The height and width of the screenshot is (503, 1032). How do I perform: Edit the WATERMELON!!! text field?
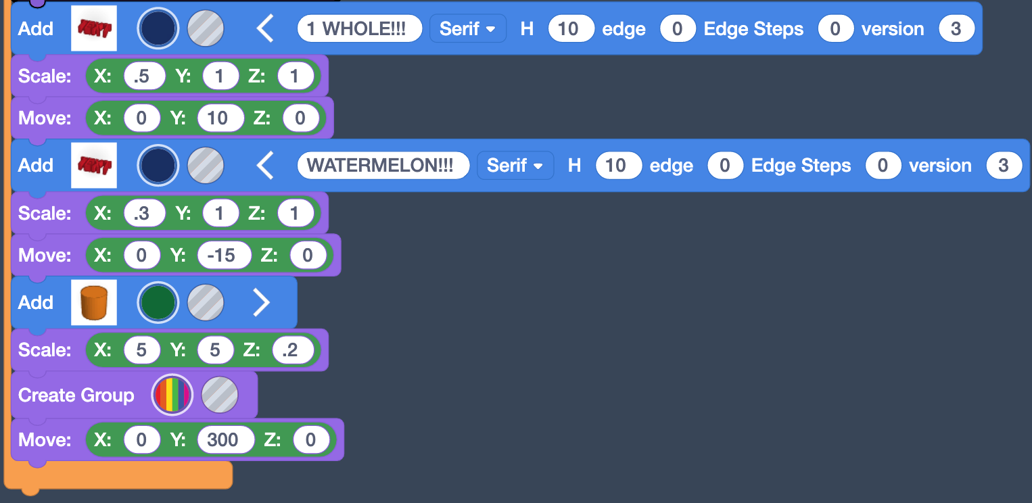(383, 166)
